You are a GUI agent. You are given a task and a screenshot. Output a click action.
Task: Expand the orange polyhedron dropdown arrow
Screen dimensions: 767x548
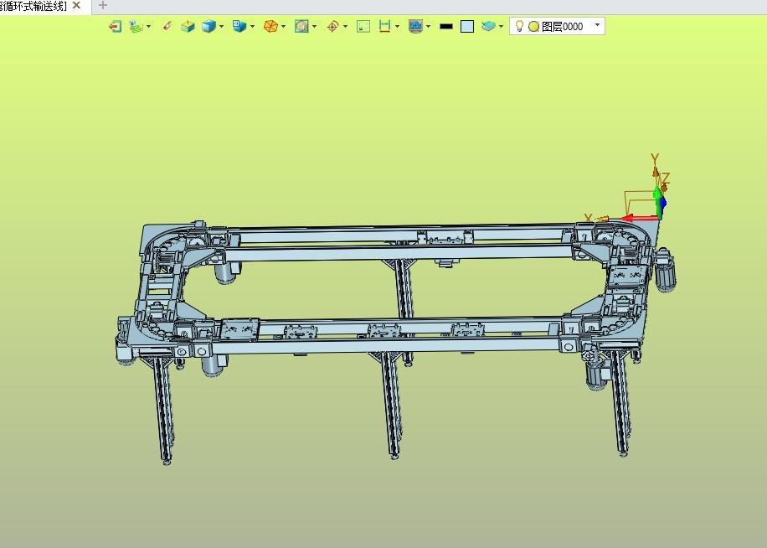(283, 27)
